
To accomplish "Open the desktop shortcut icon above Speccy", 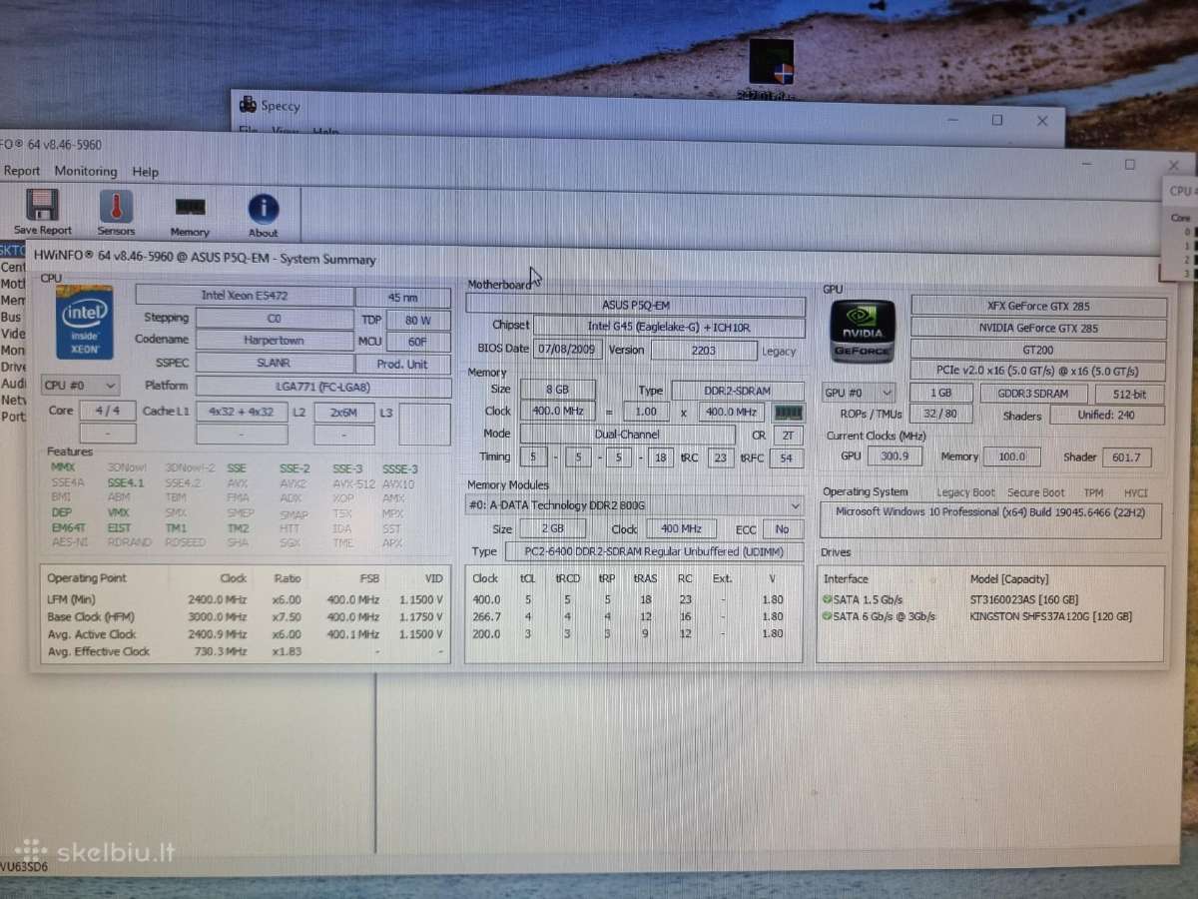I will [772, 63].
